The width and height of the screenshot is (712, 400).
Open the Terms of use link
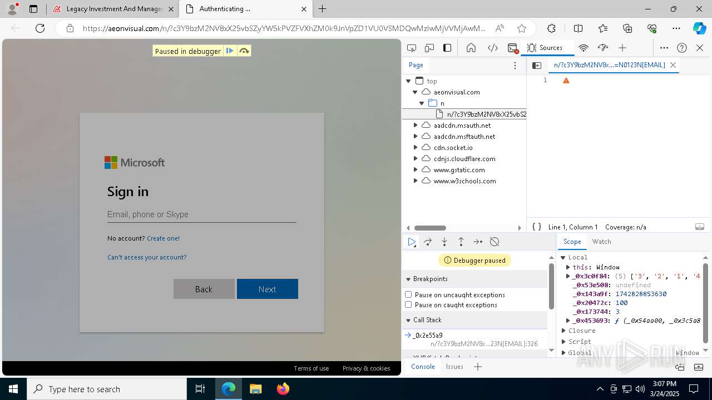click(311, 368)
